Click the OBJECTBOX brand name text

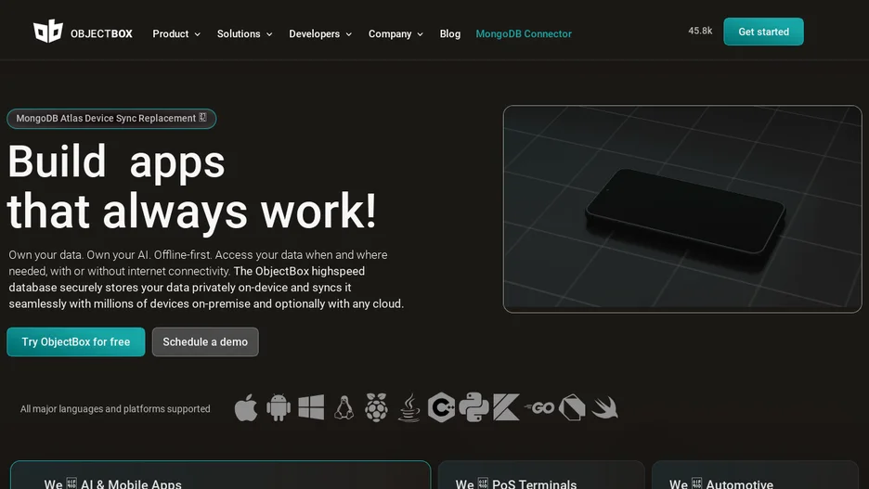(101, 33)
